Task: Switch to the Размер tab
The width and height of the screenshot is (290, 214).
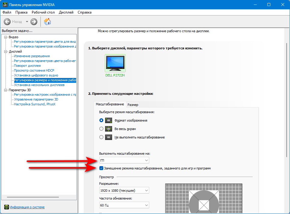Action: tap(133, 105)
